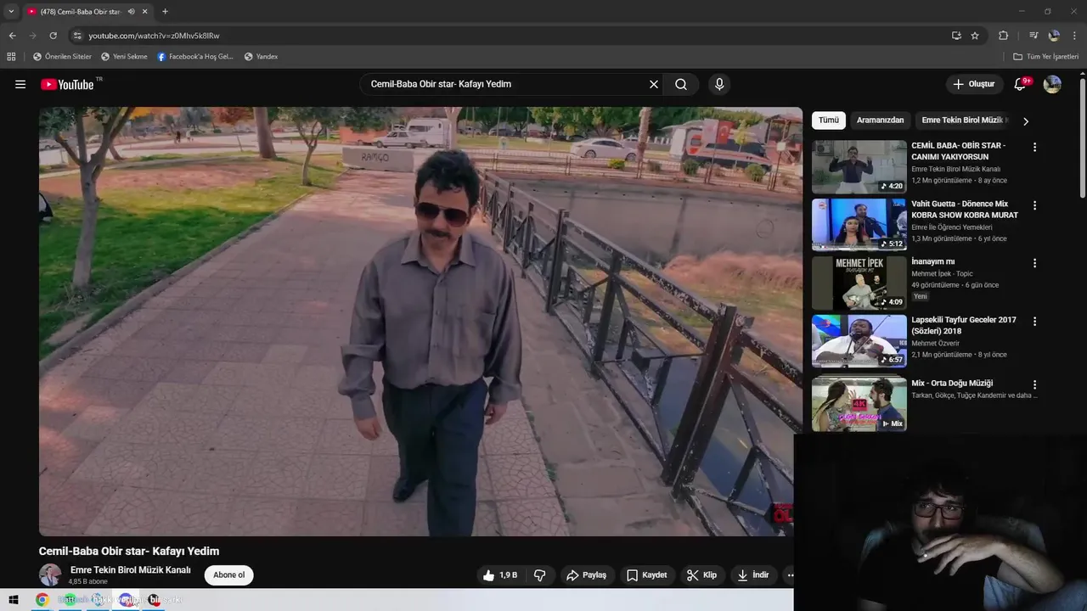The image size is (1087, 611).
Task: Install or cast via address bar screen icon
Action: point(956,36)
